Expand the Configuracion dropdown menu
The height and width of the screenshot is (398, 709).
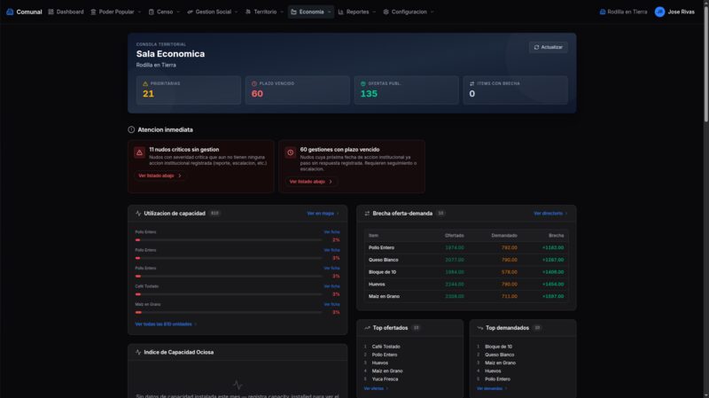click(409, 12)
